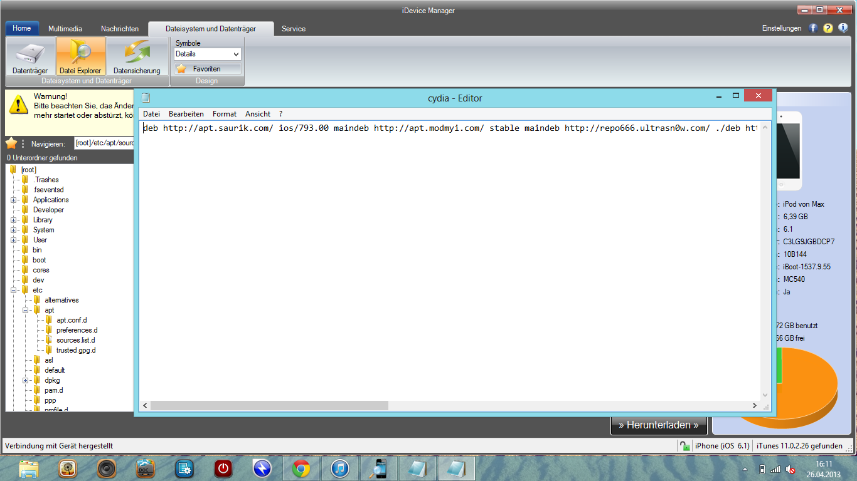Expand the User folder node
This screenshot has height=481, width=857.
(14, 240)
